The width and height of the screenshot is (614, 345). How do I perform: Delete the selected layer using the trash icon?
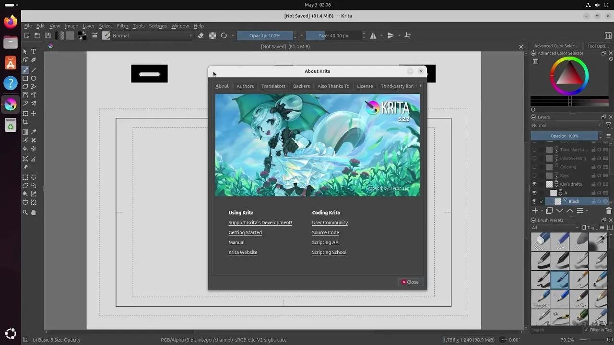click(x=608, y=211)
